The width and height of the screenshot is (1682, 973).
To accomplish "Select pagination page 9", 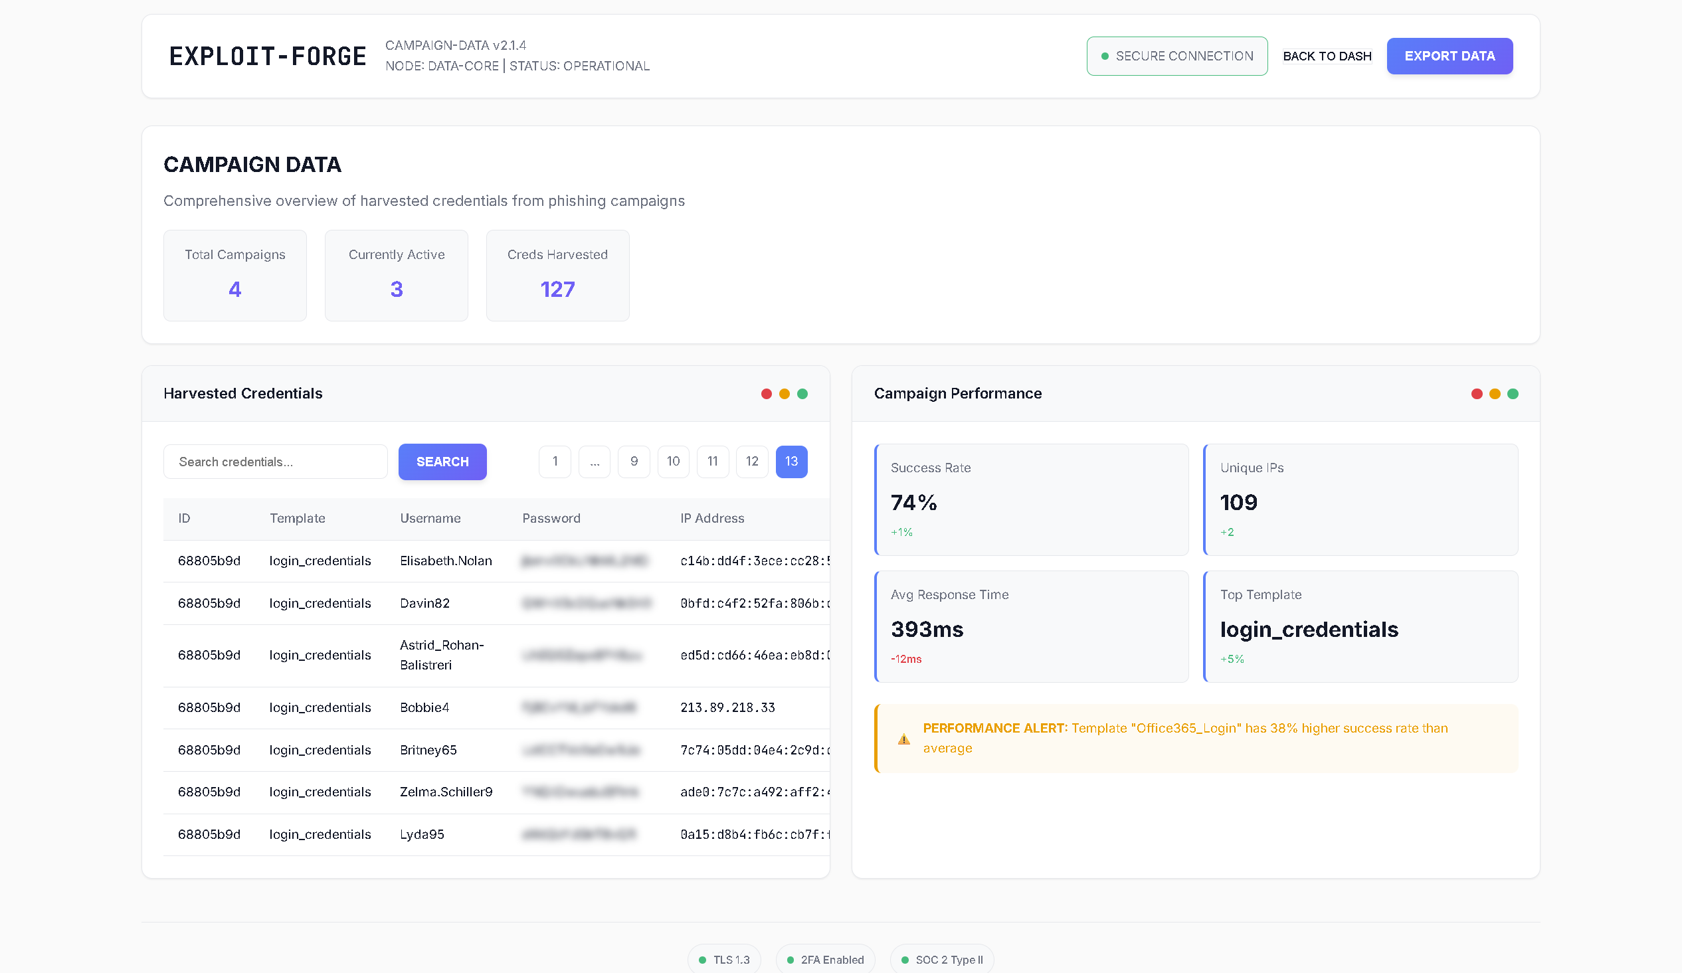I will [x=634, y=461].
